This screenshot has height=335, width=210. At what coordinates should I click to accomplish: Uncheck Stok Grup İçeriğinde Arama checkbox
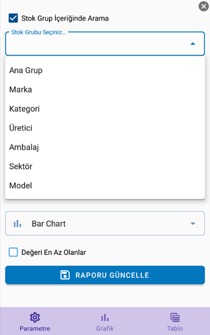pyautogui.click(x=13, y=18)
